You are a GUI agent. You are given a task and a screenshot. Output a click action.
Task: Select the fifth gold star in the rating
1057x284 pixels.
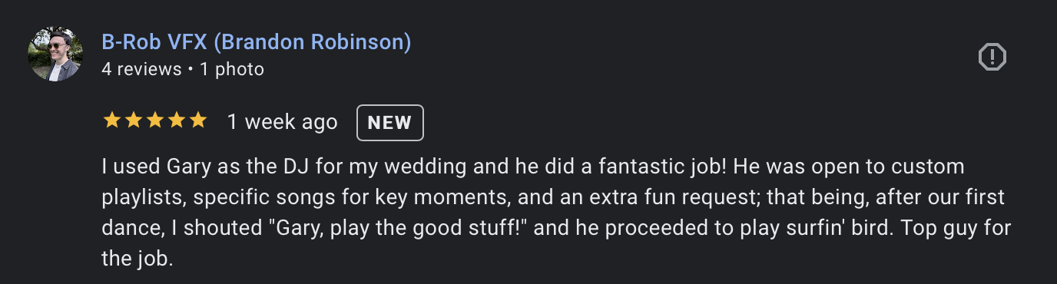(x=198, y=121)
